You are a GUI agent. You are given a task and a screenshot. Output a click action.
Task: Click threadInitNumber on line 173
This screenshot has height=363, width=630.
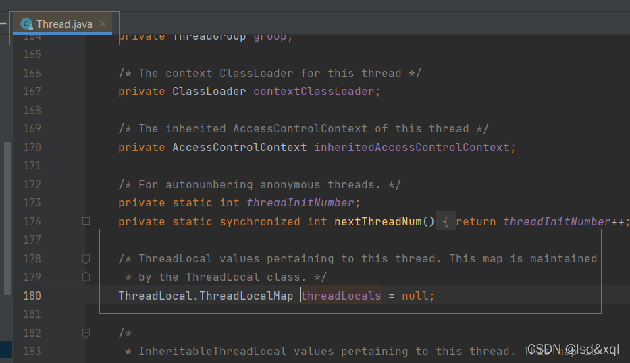click(300, 203)
